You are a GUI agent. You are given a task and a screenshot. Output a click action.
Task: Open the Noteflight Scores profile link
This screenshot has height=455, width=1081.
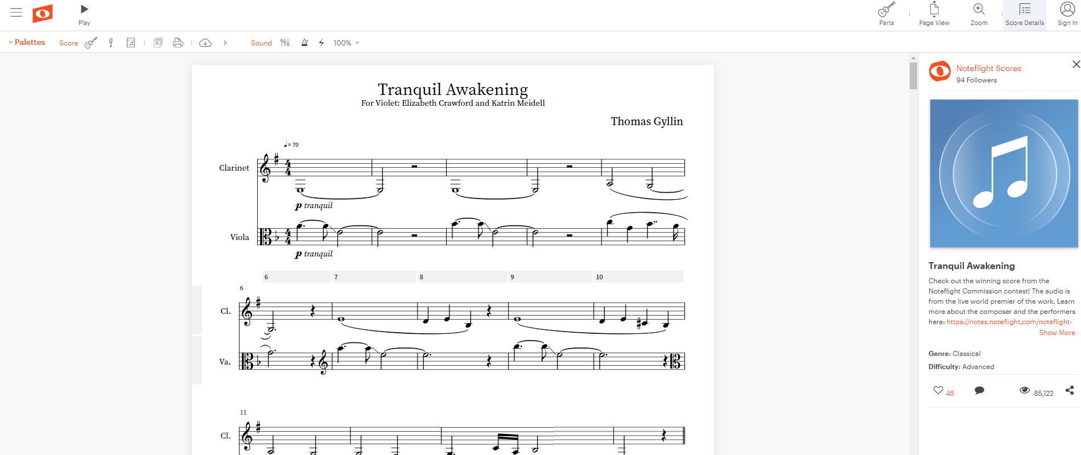tap(989, 68)
